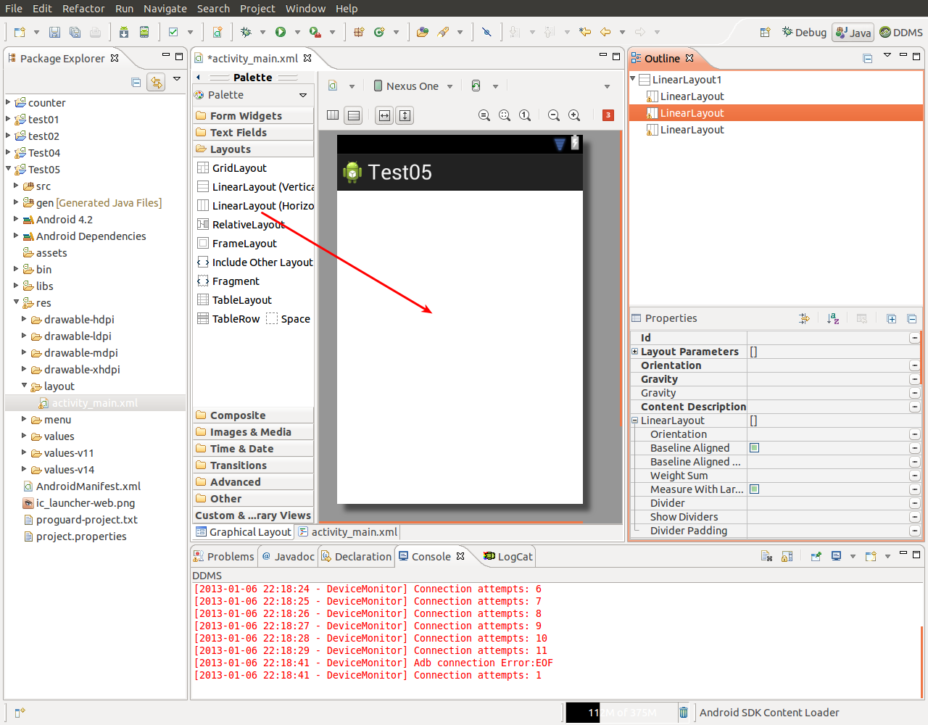Toggle fill width layout button
928x725 pixels.
pyautogui.click(x=384, y=115)
